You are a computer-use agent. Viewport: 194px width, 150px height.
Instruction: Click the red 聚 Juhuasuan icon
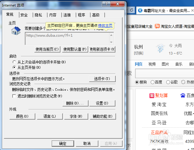pos(152,95)
